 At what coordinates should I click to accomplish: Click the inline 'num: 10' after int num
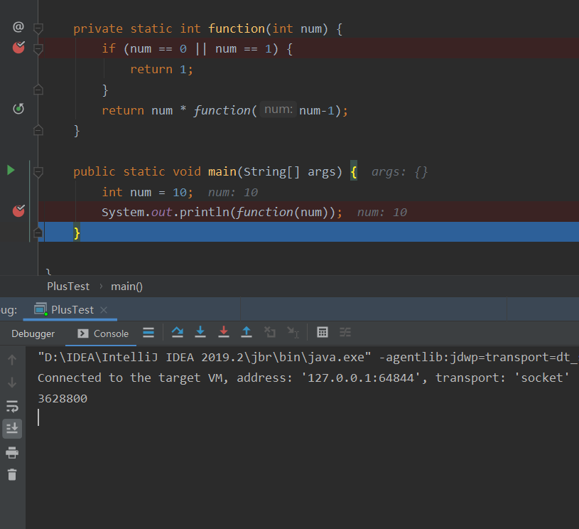[x=232, y=192]
